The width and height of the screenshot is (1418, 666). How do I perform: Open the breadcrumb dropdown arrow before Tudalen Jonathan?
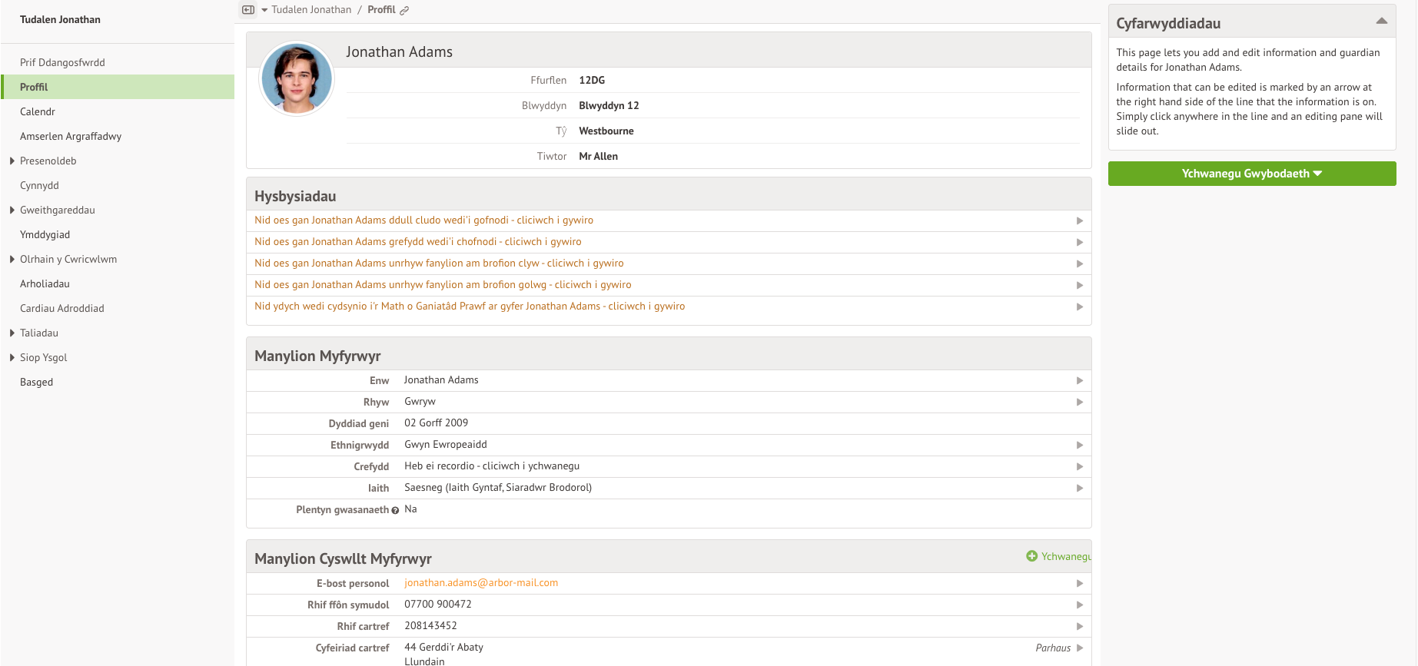point(264,10)
